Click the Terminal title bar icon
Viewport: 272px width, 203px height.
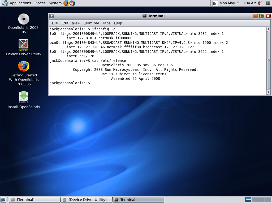145,16
